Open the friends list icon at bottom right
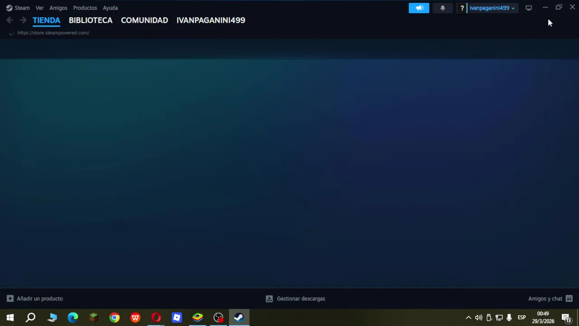 tap(569, 299)
